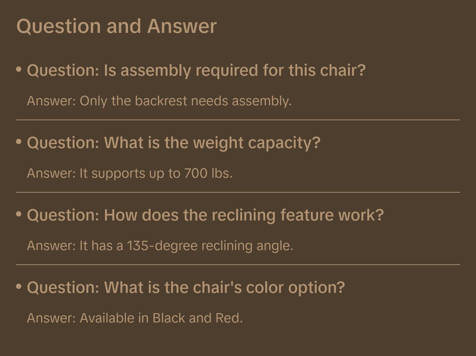Click "Answer:" label before "It has a"
The image size is (476, 356).
tap(51, 246)
